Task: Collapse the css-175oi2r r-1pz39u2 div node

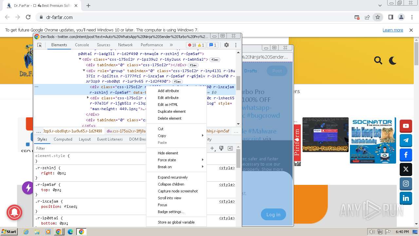Action: pyautogui.click(x=80, y=59)
